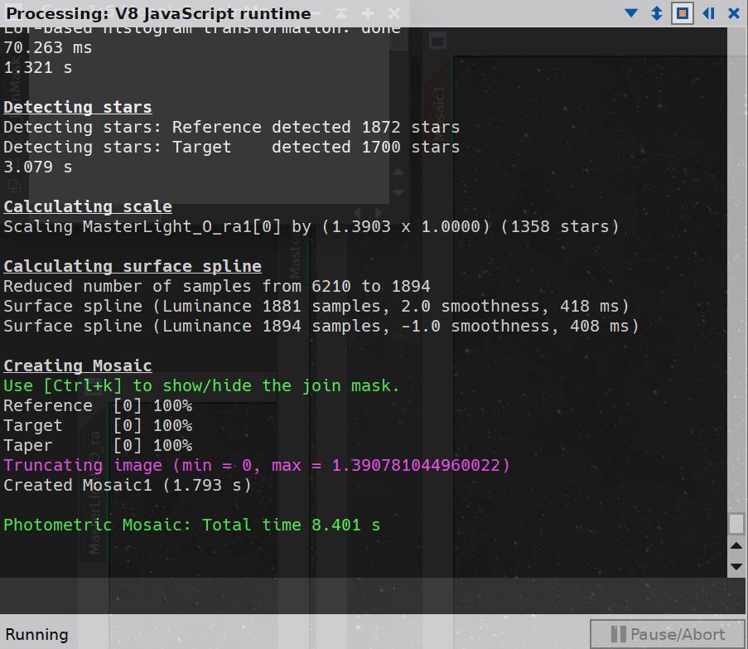
Task: Click the 'Target [0] 100%' progress line
Action: (x=98, y=426)
